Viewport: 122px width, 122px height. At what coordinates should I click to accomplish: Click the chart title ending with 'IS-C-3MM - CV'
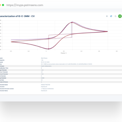(17, 16)
